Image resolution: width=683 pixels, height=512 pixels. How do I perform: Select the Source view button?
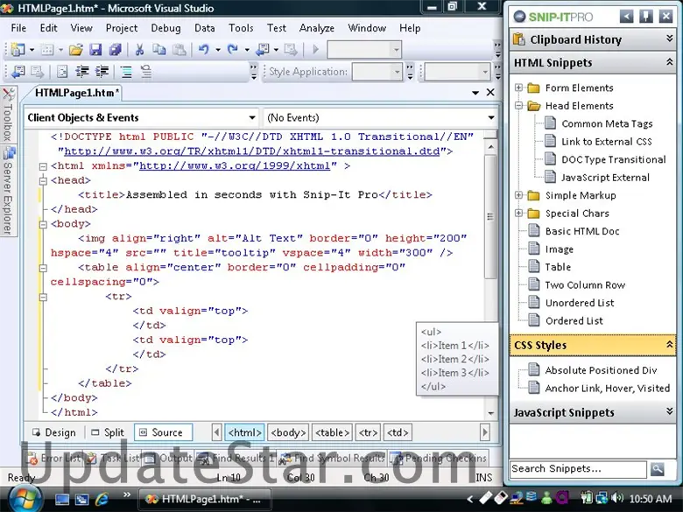coord(162,432)
